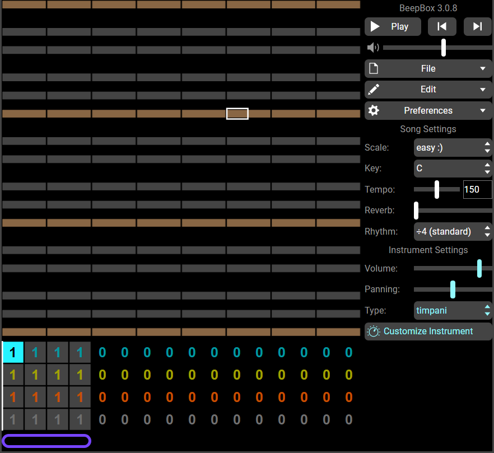Screen dimensions: 494x453
Task: Open the Key dropdown showing C
Action: (453, 168)
